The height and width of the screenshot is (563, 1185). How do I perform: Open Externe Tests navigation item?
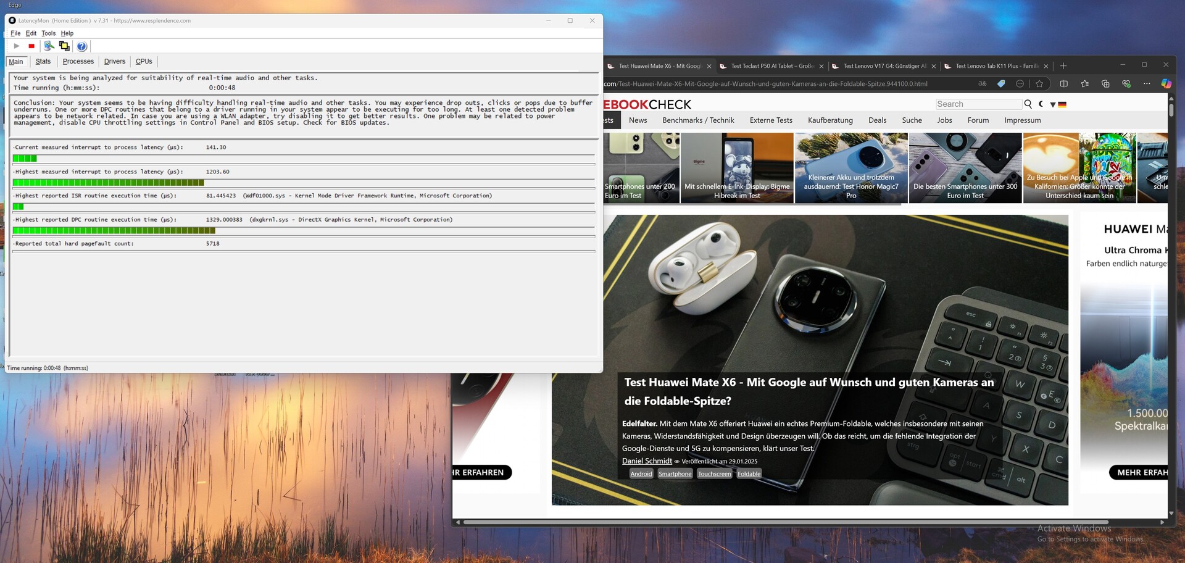771,120
